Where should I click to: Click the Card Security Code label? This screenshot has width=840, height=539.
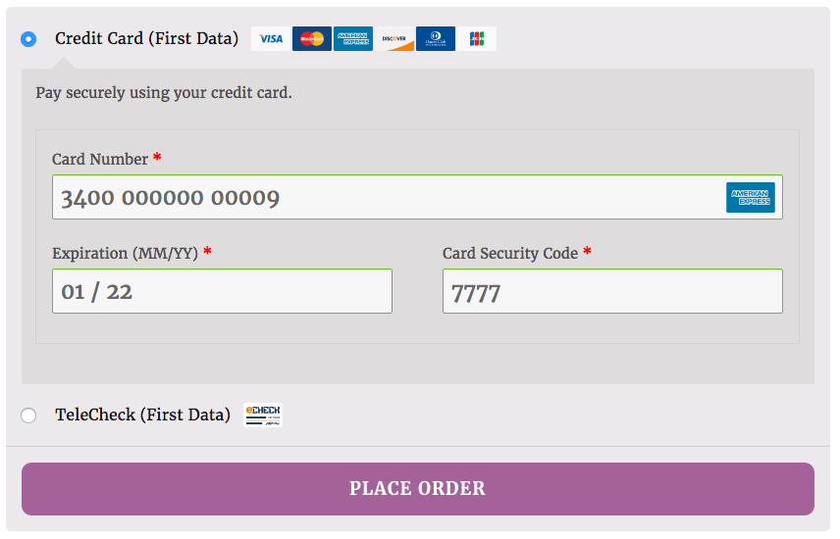509,253
